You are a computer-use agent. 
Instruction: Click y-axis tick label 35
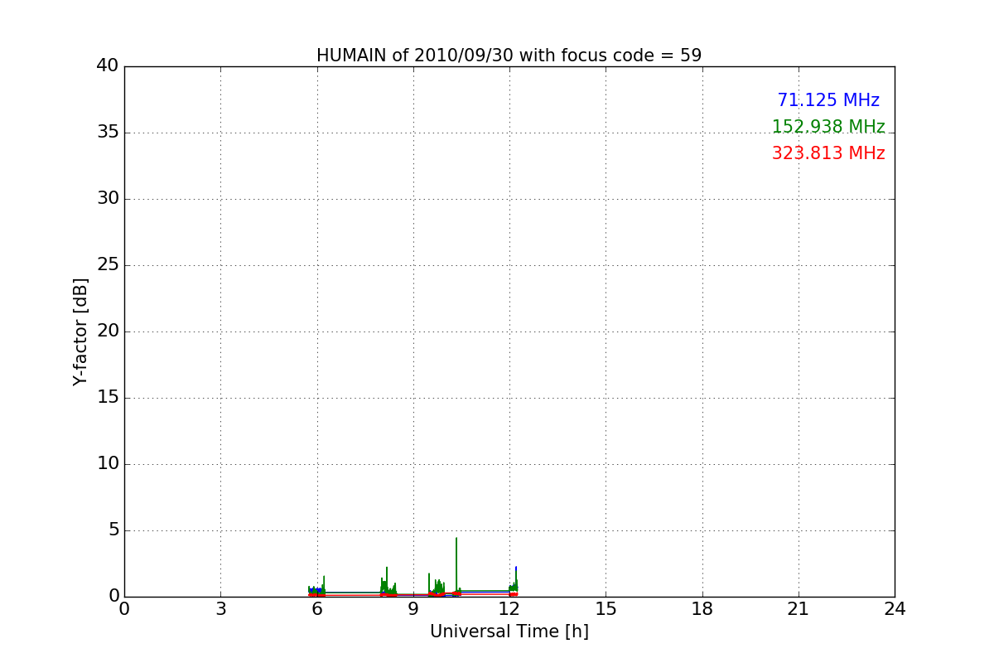pyautogui.click(x=107, y=133)
